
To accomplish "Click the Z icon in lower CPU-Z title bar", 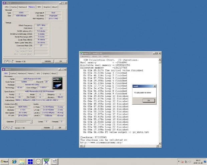I will 3,69.
